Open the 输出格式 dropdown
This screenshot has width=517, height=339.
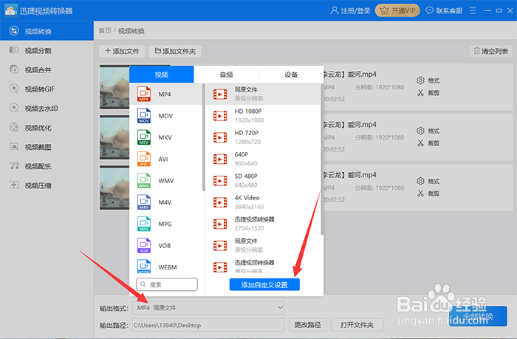point(208,308)
